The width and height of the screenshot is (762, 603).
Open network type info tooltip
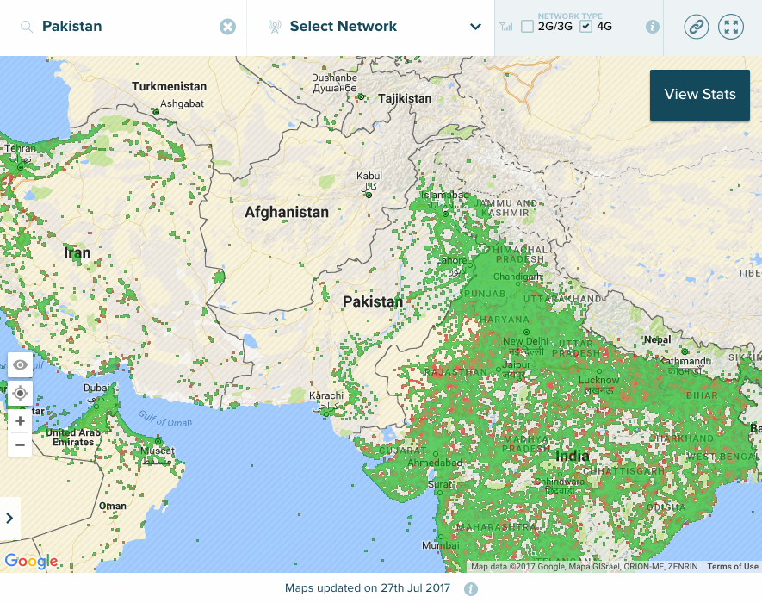tap(653, 27)
